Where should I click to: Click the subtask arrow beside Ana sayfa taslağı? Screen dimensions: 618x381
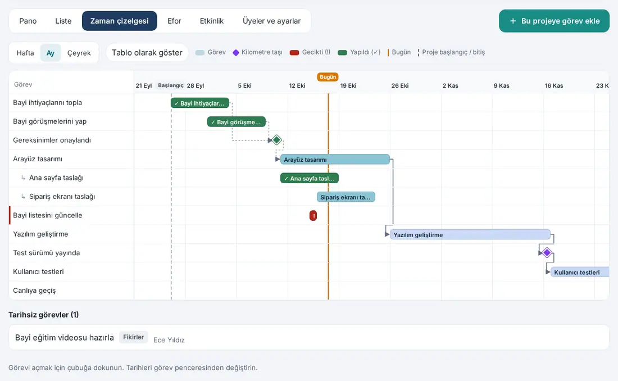pyautogui.click(x=23, y=178)
